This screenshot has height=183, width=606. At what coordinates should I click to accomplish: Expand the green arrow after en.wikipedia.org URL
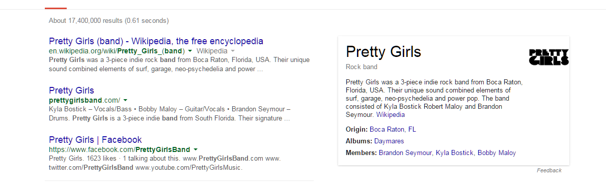(x=190, y=51)
